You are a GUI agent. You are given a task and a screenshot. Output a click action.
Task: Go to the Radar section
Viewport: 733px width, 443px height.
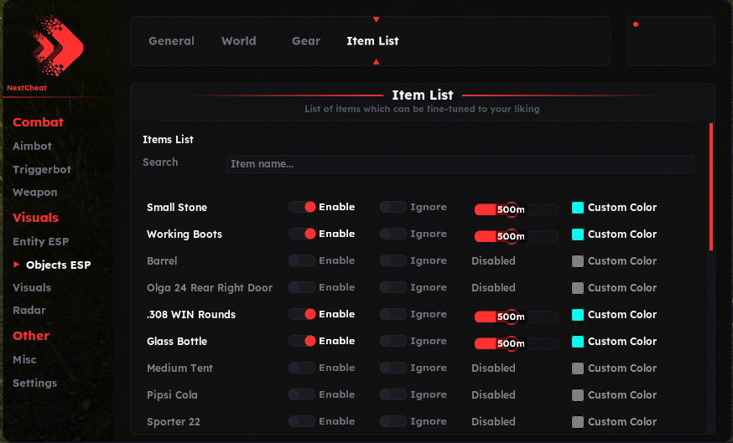[x=29, y=310]
